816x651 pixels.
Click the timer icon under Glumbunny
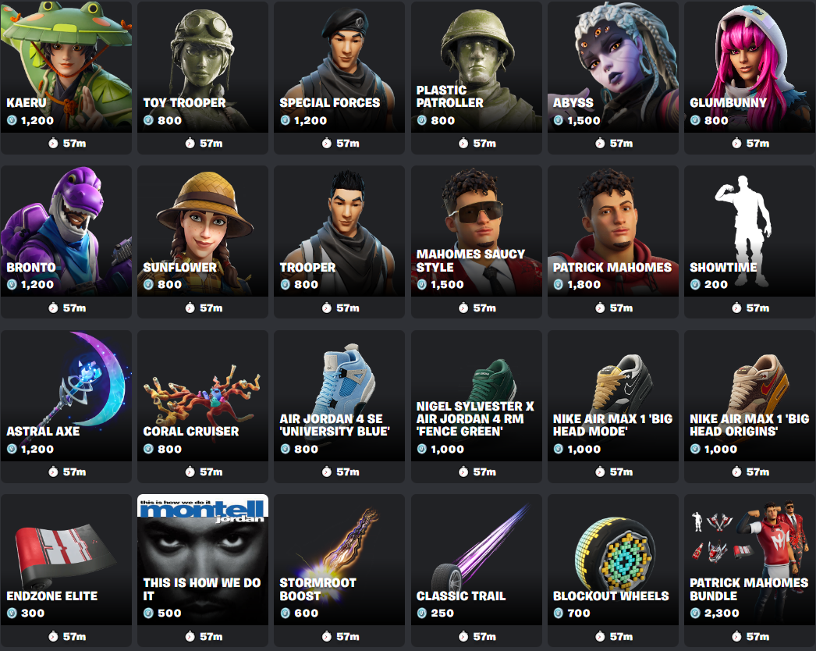(736, 143)
